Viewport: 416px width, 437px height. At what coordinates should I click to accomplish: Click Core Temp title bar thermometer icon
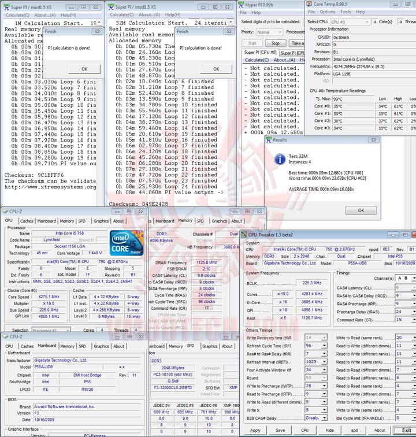point(309,4)
